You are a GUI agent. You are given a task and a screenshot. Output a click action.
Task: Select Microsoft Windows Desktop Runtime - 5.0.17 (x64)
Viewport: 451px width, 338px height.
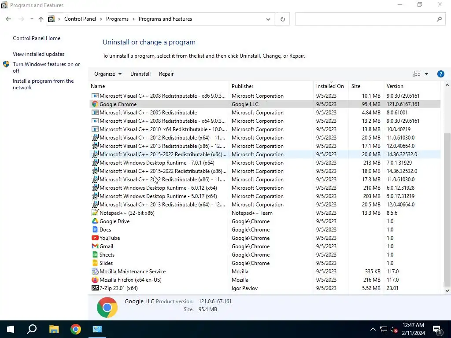coord(265,196)
